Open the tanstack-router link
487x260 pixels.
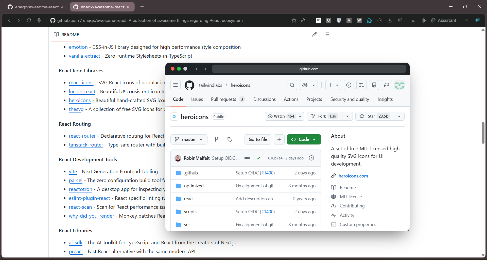pyautogui.click(x=86, y=145)
